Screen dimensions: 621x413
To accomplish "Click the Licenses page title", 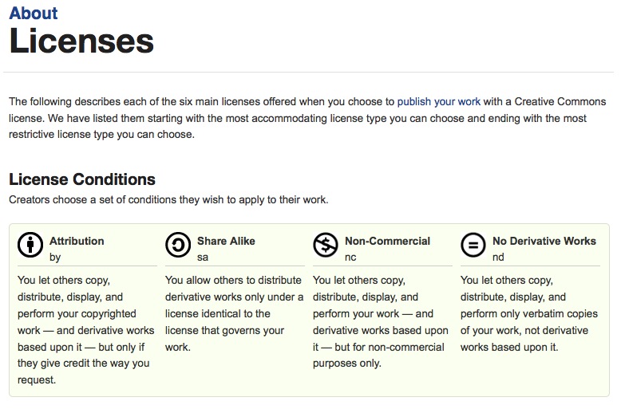I will coord(81,41).
